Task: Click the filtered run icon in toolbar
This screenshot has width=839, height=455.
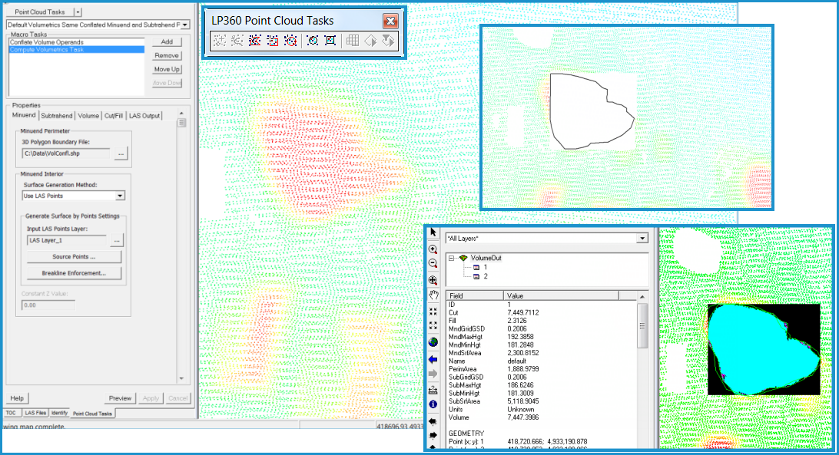Action: [x=388, y=41]
